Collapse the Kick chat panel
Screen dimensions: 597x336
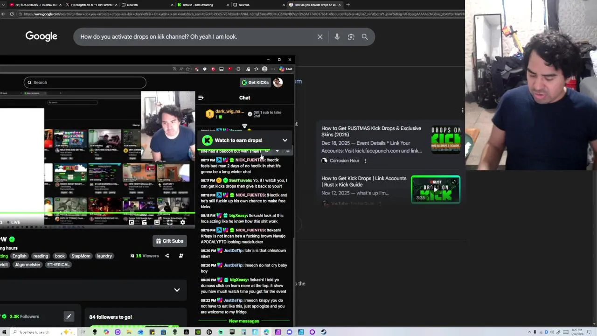coord(201,98)
